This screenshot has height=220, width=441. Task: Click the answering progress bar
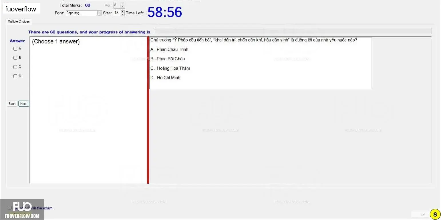tap(293, 31)
